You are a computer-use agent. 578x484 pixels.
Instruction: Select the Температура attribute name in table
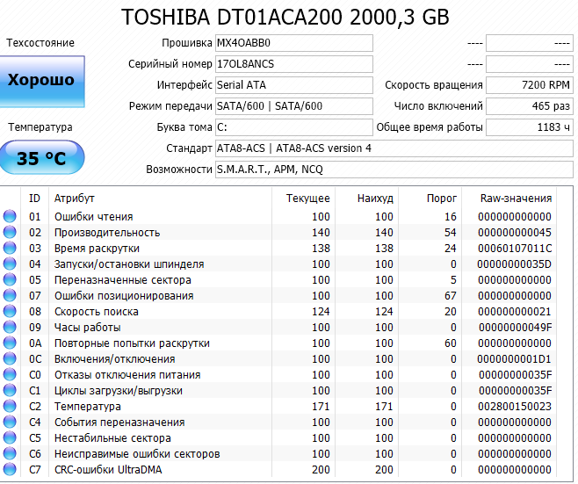pos(88,407)
